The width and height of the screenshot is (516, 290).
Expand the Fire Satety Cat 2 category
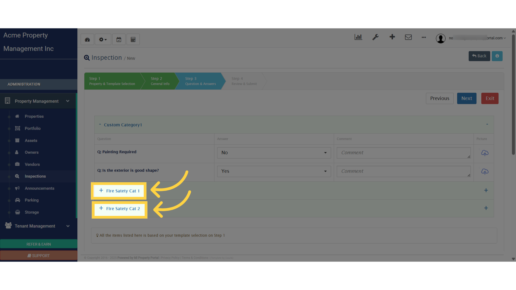click(x=120, y=209)
